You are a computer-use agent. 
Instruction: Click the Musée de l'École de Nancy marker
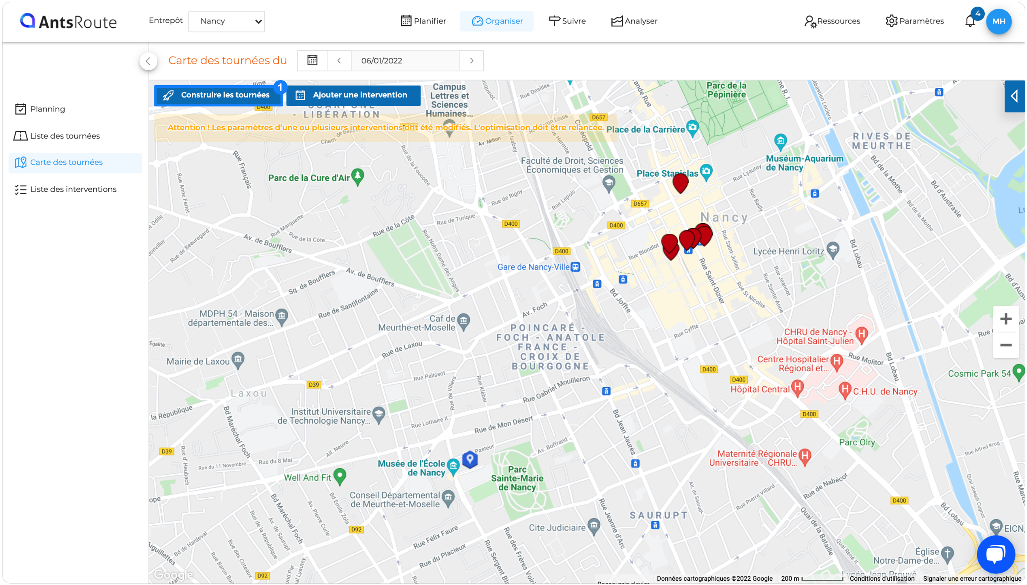click(453, 466)
